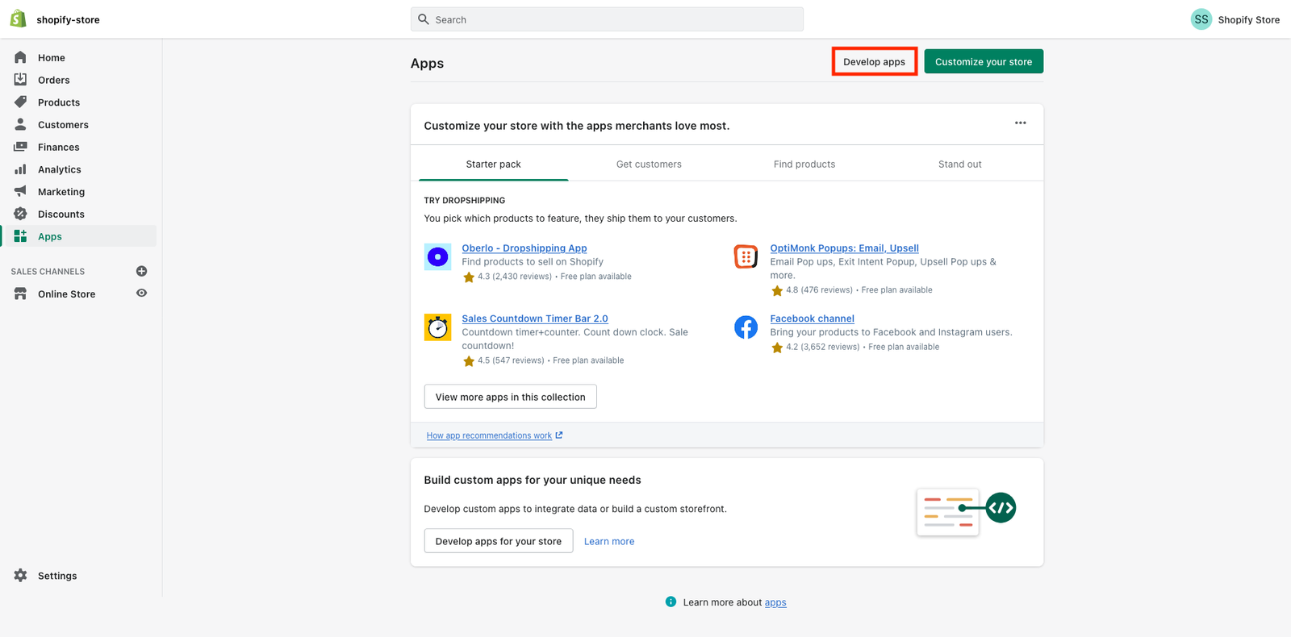Open the three-dot options menu
Screen dimensions: 1291x637
(1020, 123)
